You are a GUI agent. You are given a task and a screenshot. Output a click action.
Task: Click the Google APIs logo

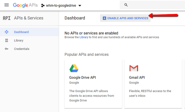point(25,5)
